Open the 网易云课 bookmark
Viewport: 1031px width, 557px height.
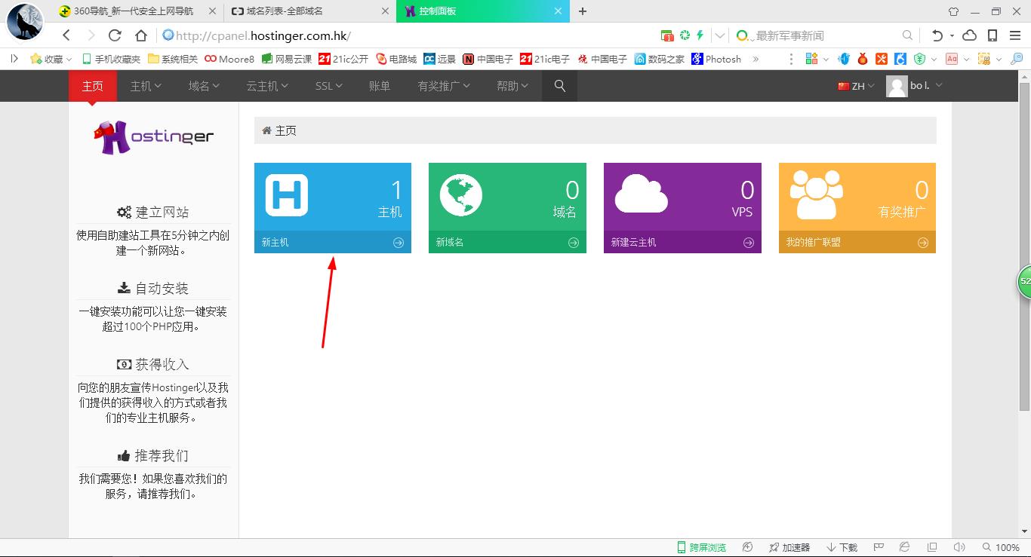click(x=287, y=59)
